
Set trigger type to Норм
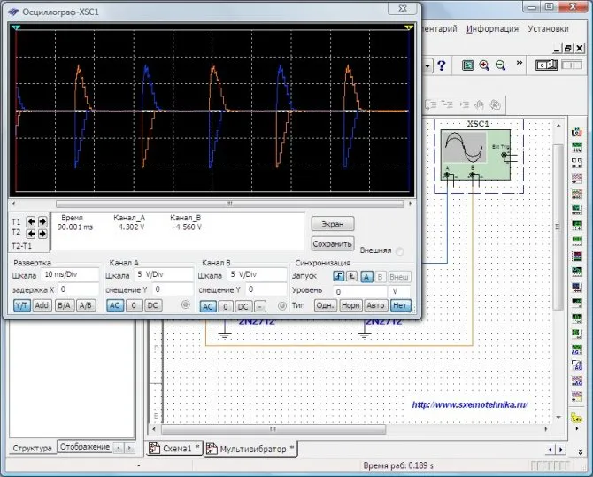[x=350, y=305]
